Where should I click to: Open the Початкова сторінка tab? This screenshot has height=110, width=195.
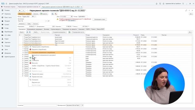coord(8,7)
